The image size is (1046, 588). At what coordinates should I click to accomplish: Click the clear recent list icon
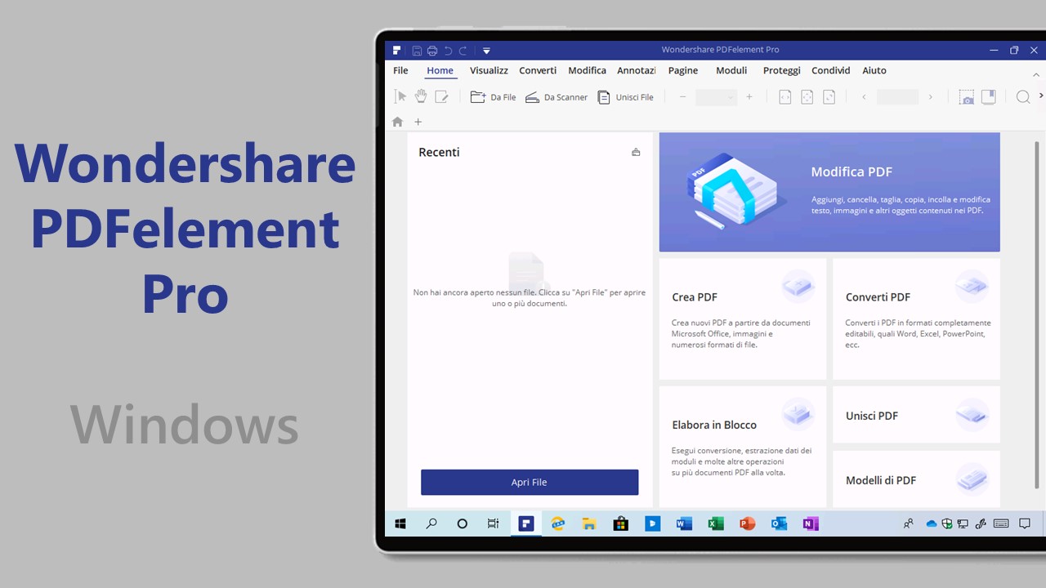[636, 152]
